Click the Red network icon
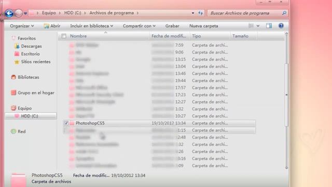The image size is (332, 187). (x=13, y=131)
